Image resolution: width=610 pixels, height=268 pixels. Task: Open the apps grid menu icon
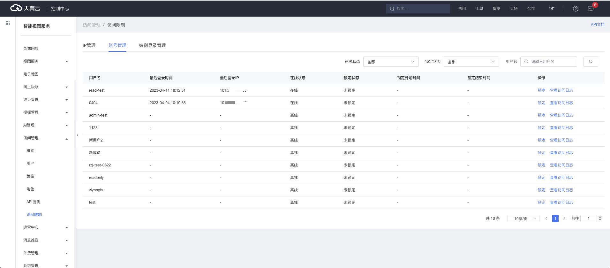pyautogui.click(x=8, y=23)
